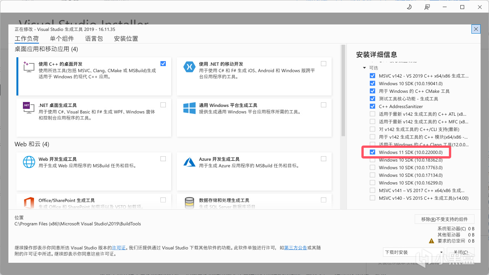
Task: Click the 移除(R)不受支持的组件 button
Action: pos(445,219)
